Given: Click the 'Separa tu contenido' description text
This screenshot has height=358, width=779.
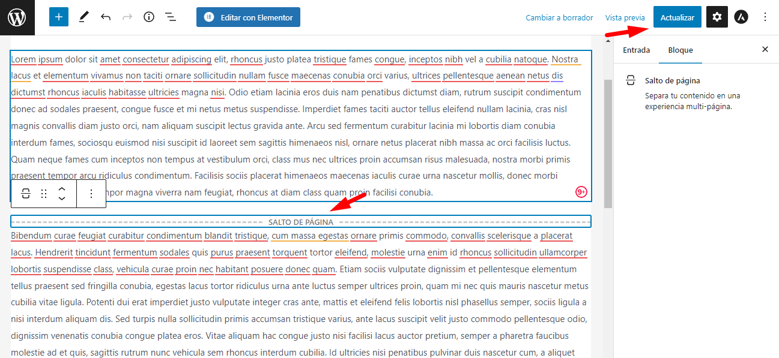Looking at the screenshot, I should tap(693, 101).
